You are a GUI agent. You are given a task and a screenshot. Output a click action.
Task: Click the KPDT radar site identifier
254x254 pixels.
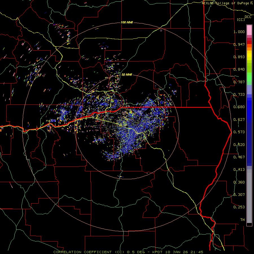click(157, 252)
